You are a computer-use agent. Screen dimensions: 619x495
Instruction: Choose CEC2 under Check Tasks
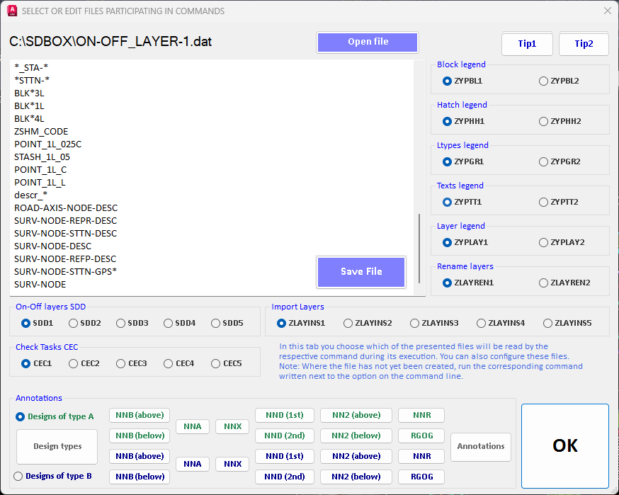(x=84, y=363)
